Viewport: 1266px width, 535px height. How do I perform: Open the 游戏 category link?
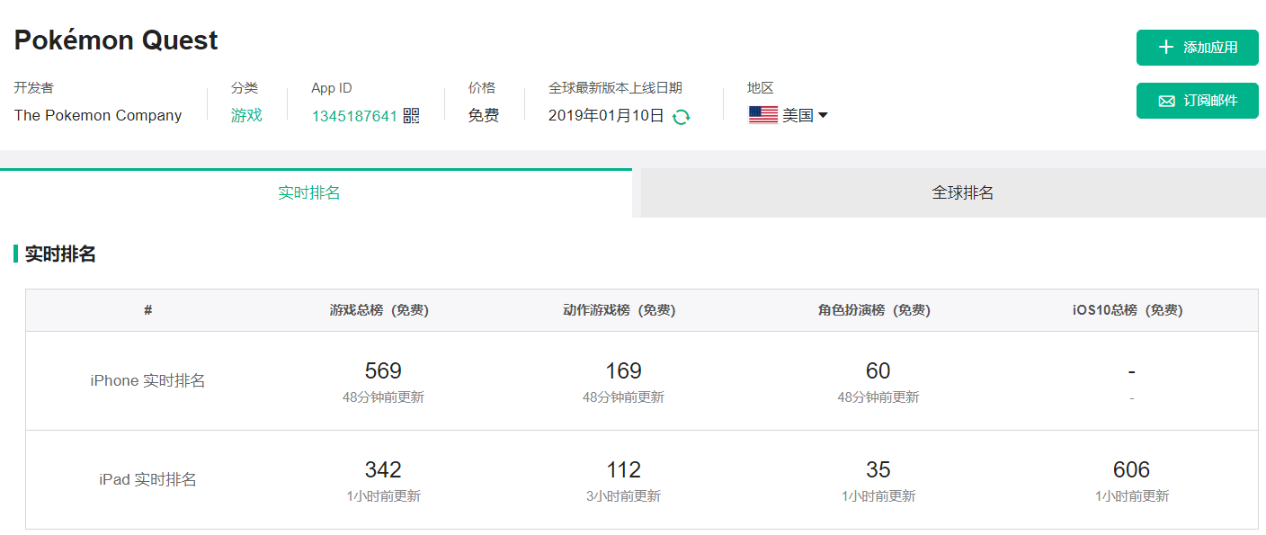coord(246,115)
